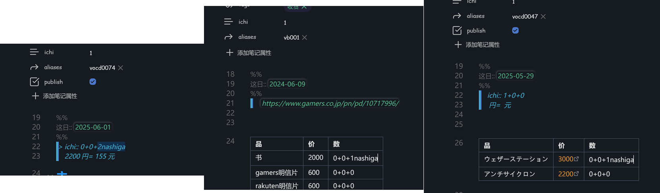Open the gamers.co.jp product link
The image size is (660, 193).
[x=330, y=103]
